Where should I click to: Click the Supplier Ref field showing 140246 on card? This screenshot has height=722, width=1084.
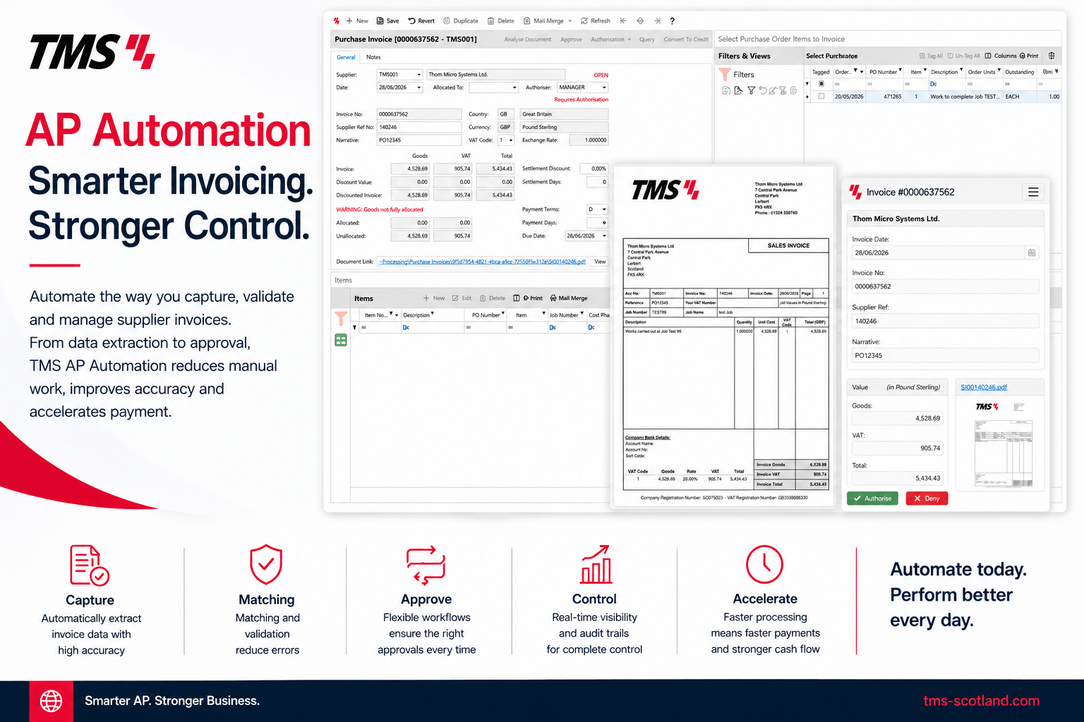(x=946, y=321)
